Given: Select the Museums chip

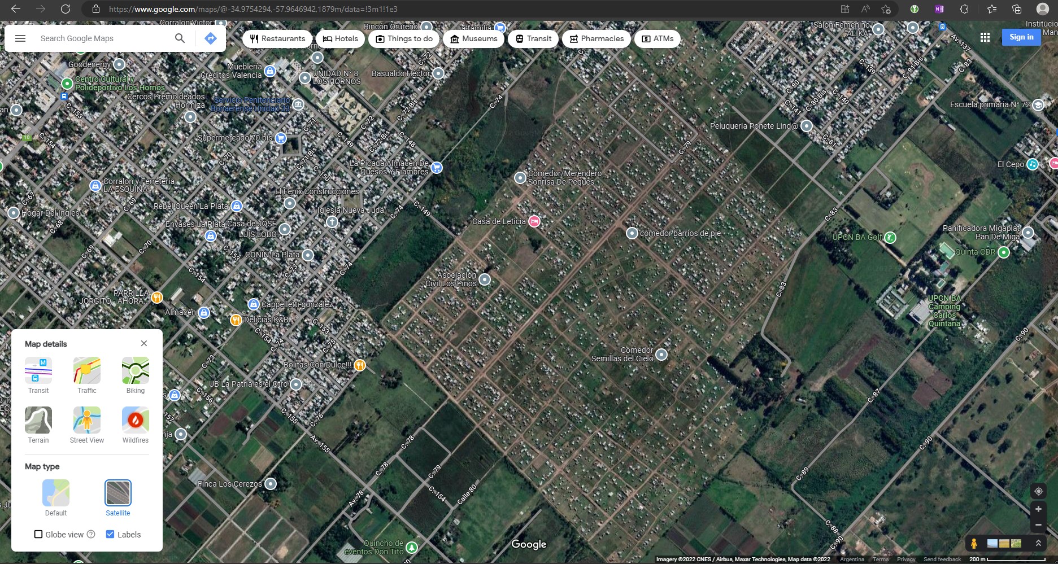Looking at the screenshot, I should coord(474,38).
